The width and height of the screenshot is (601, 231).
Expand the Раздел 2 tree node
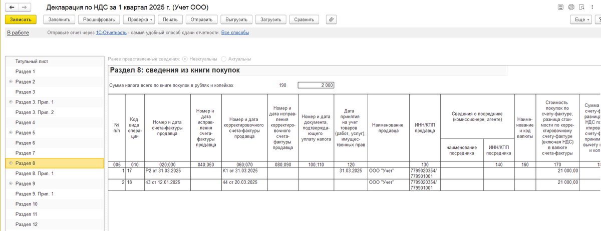click(11, 81)
